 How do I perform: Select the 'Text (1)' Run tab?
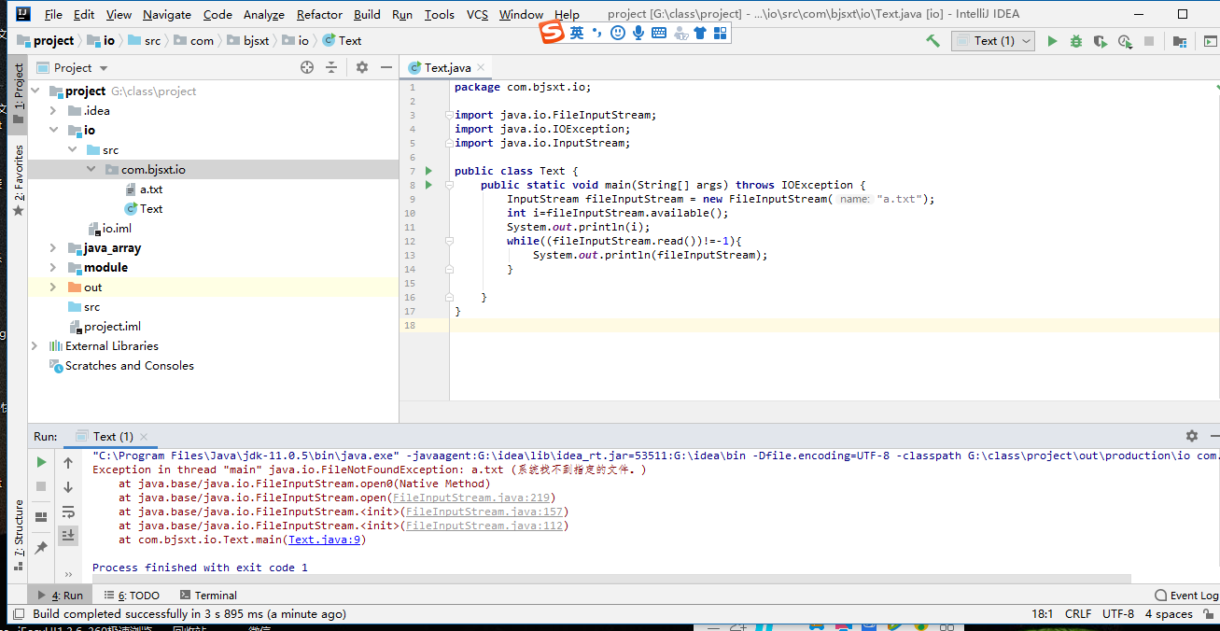tap(113, 436)
